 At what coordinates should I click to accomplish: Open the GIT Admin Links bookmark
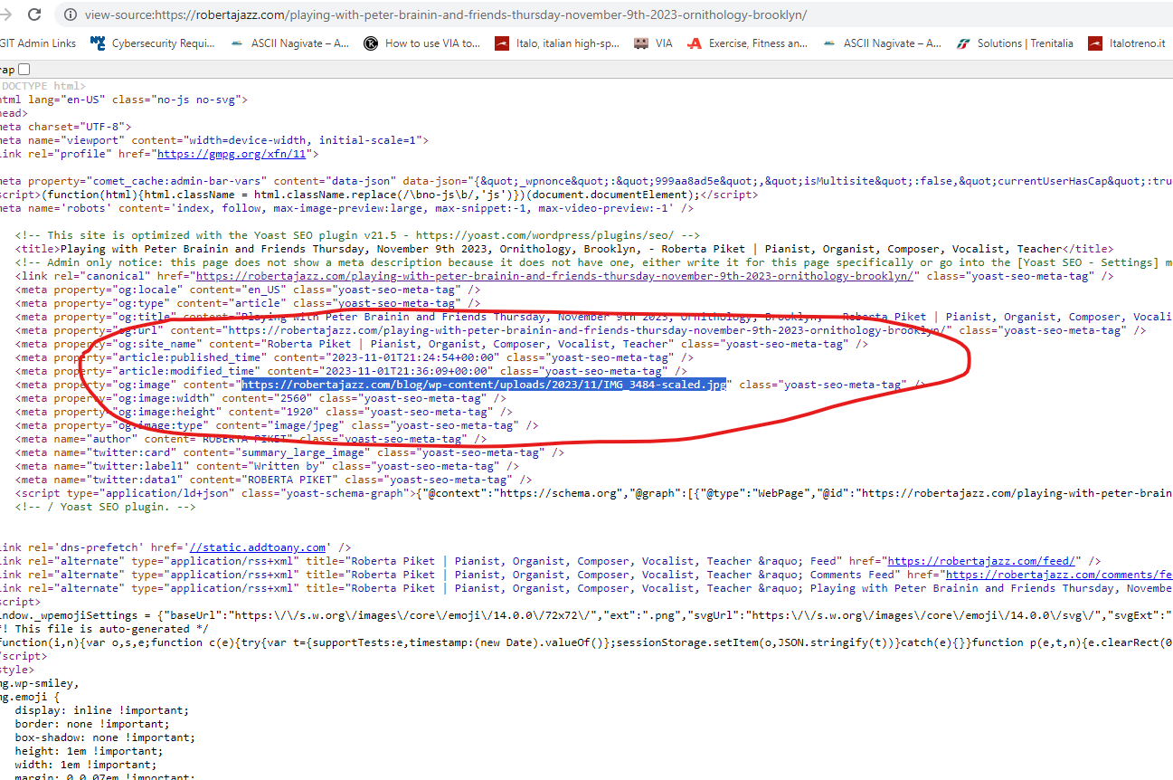click(38, 43)
